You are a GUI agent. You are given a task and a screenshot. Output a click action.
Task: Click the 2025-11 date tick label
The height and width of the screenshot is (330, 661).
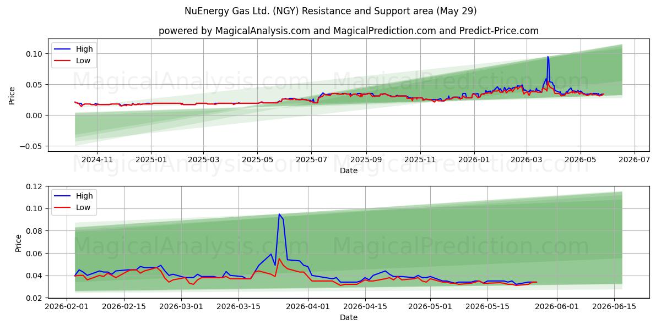click(420, 159)
